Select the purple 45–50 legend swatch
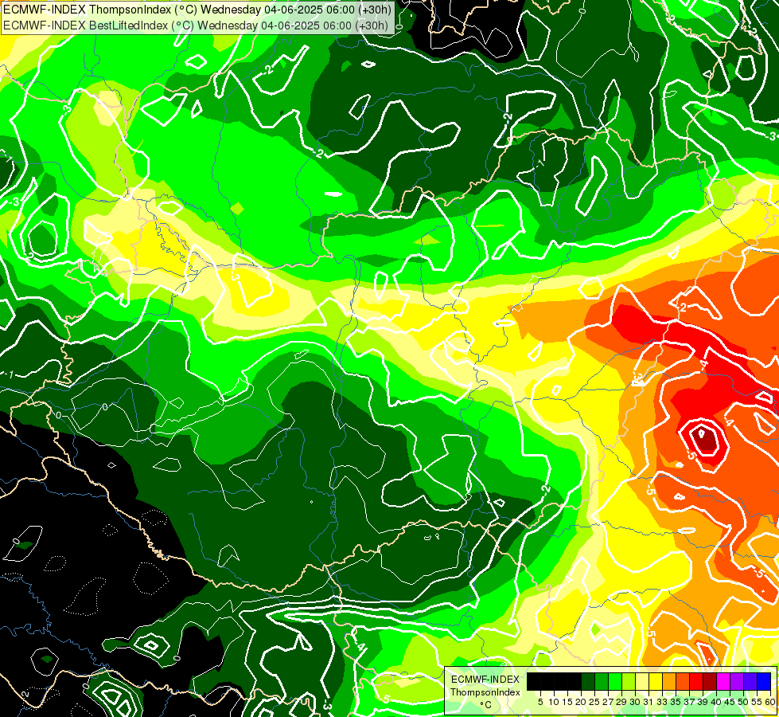Image resolution: width=779 pixels, height=717 pixels. coord(737,681)
